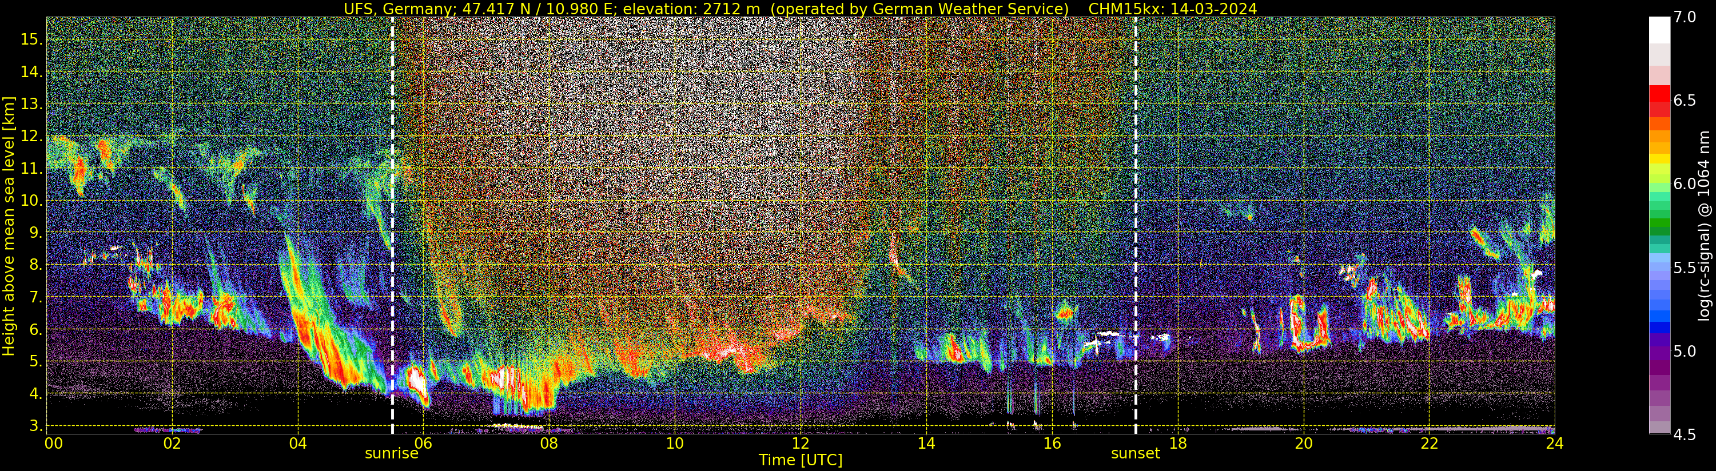Click the 7. height axis tick label

pos(35,297)
